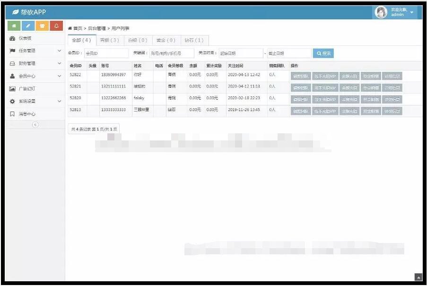Click 线下充值VIP for member 52813
The height and width of the screenshot is (286, 427).
[x=325, y=111]
